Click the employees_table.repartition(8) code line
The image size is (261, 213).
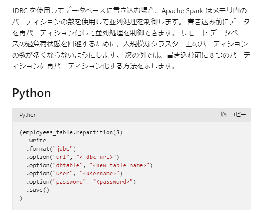click(71, 132)
